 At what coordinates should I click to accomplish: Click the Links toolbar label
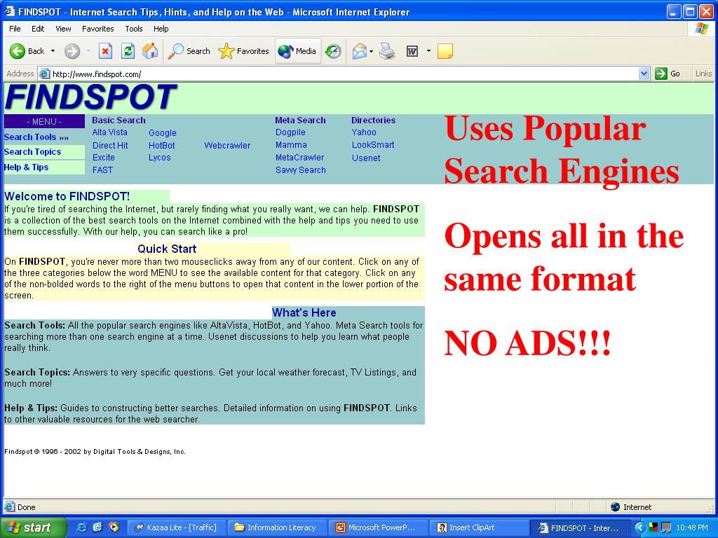click(x=703, y=74)
